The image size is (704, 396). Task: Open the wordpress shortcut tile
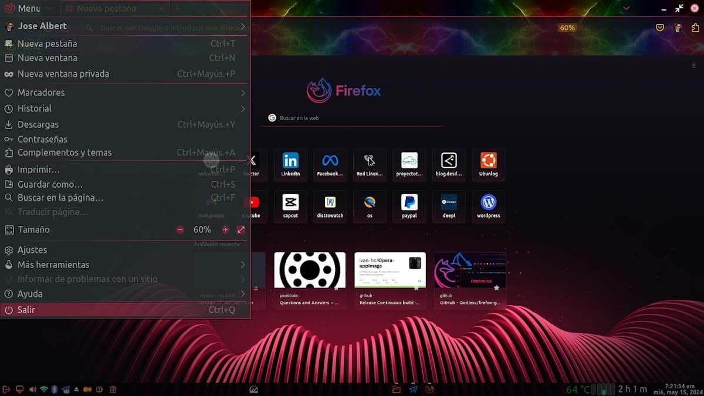click(489, 207)
